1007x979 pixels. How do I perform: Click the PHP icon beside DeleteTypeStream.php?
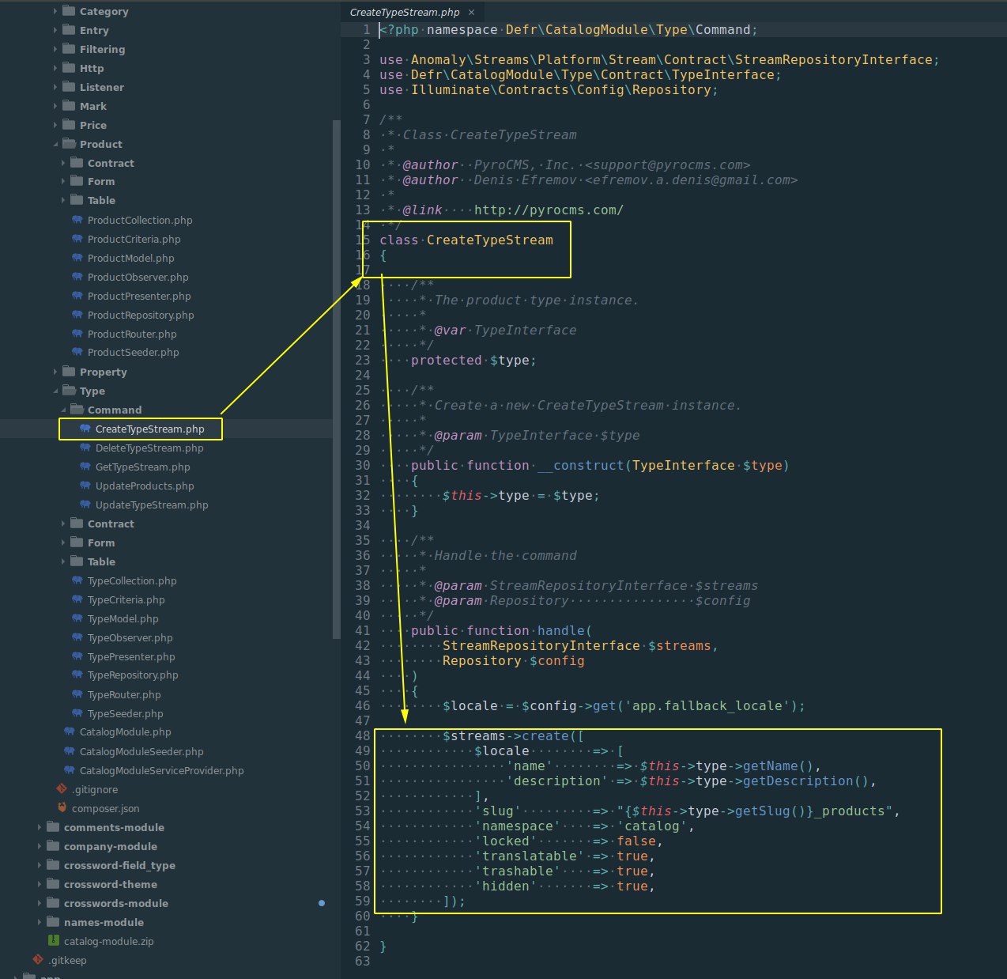85,448
